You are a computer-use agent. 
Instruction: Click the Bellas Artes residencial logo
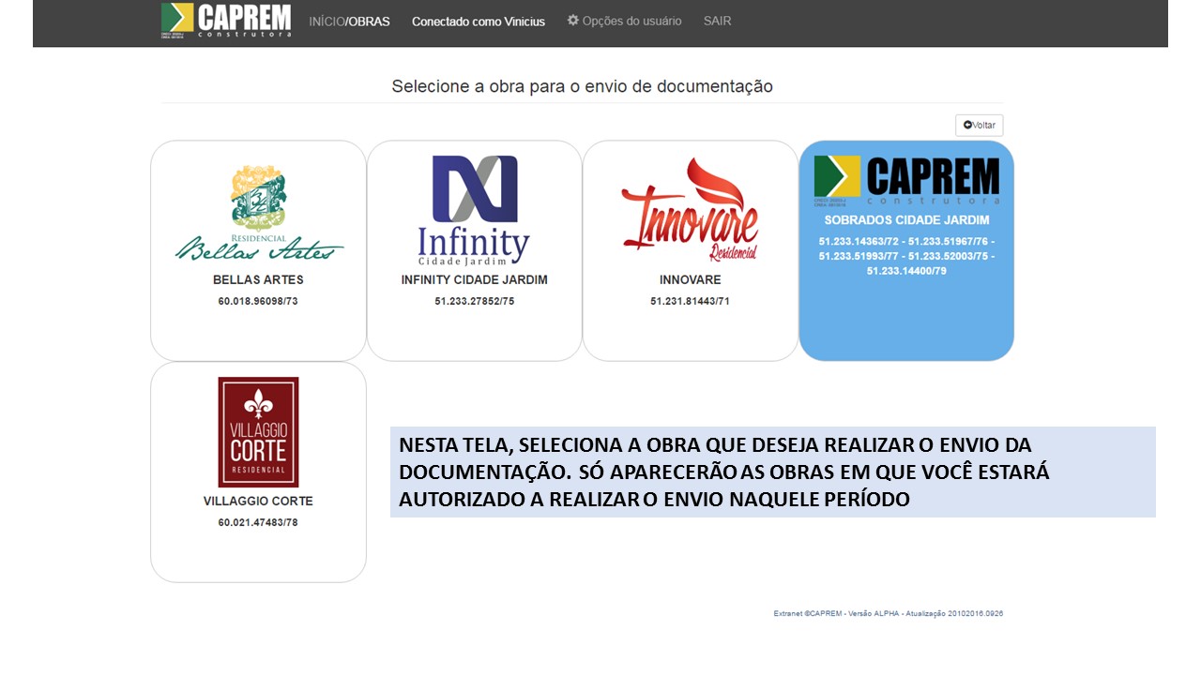pos(258,213)
